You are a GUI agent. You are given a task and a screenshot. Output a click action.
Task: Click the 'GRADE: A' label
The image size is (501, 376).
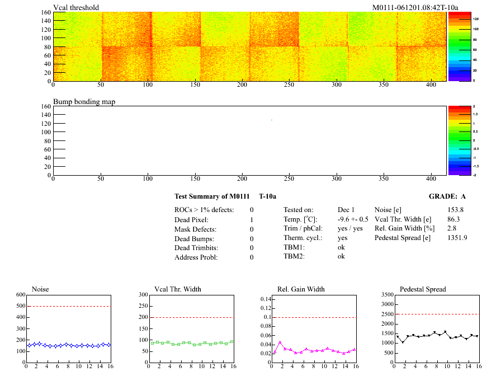[x=447, y=196]
